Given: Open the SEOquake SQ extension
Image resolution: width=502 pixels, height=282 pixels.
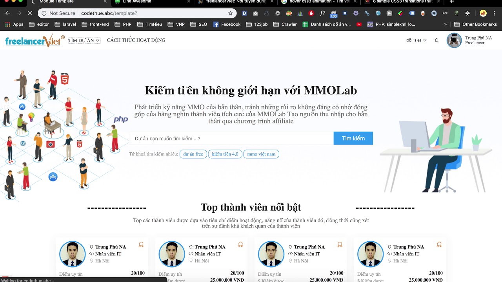Looking at the screenshot, I should pyautogui.click(x=289, y=13).
